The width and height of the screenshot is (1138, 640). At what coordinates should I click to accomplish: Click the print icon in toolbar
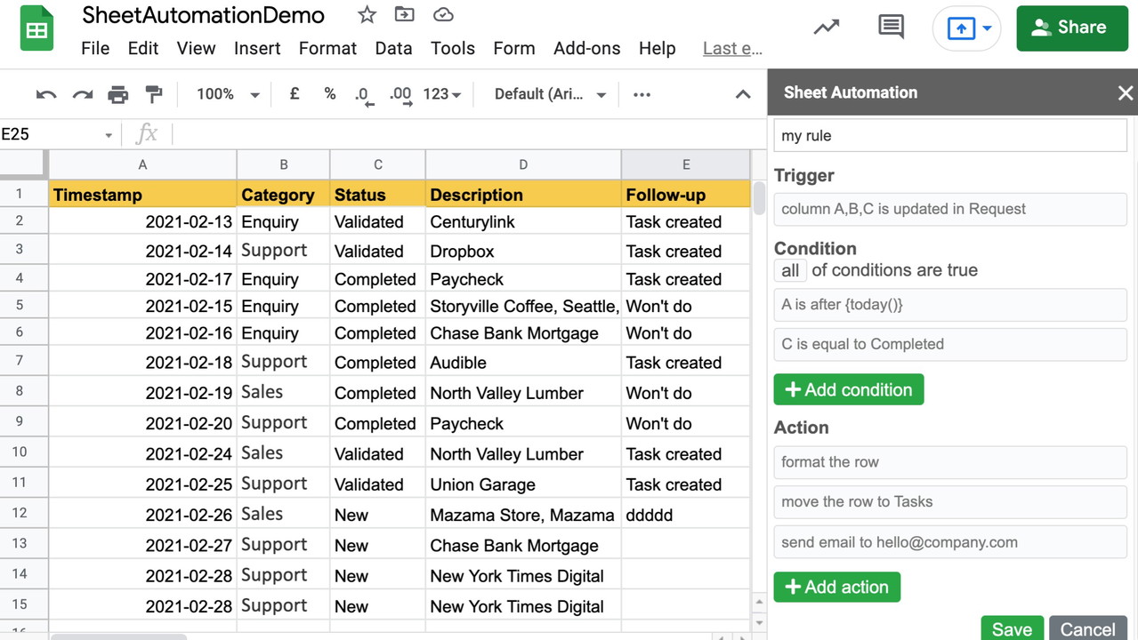coord(117,94)
